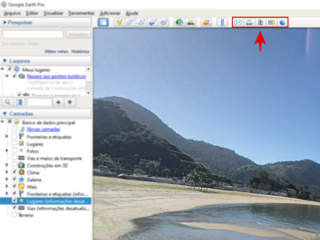This screenshot has width=320, height=240.
Task: Check the Fronteiras e etiquetas checkbox
Action: [14, 136]
